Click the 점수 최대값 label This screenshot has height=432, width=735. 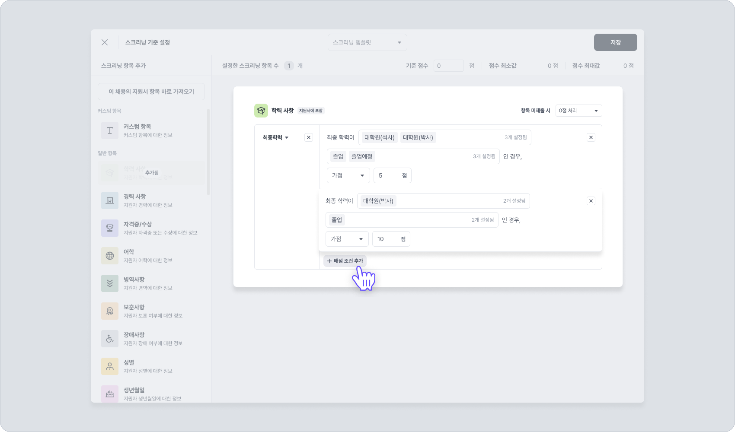pos(586,66)
